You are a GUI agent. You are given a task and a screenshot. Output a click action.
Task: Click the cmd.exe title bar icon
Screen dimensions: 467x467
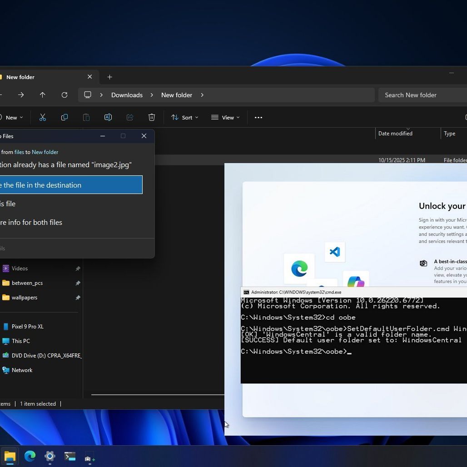pyautogui.click(x=246, y=292)
